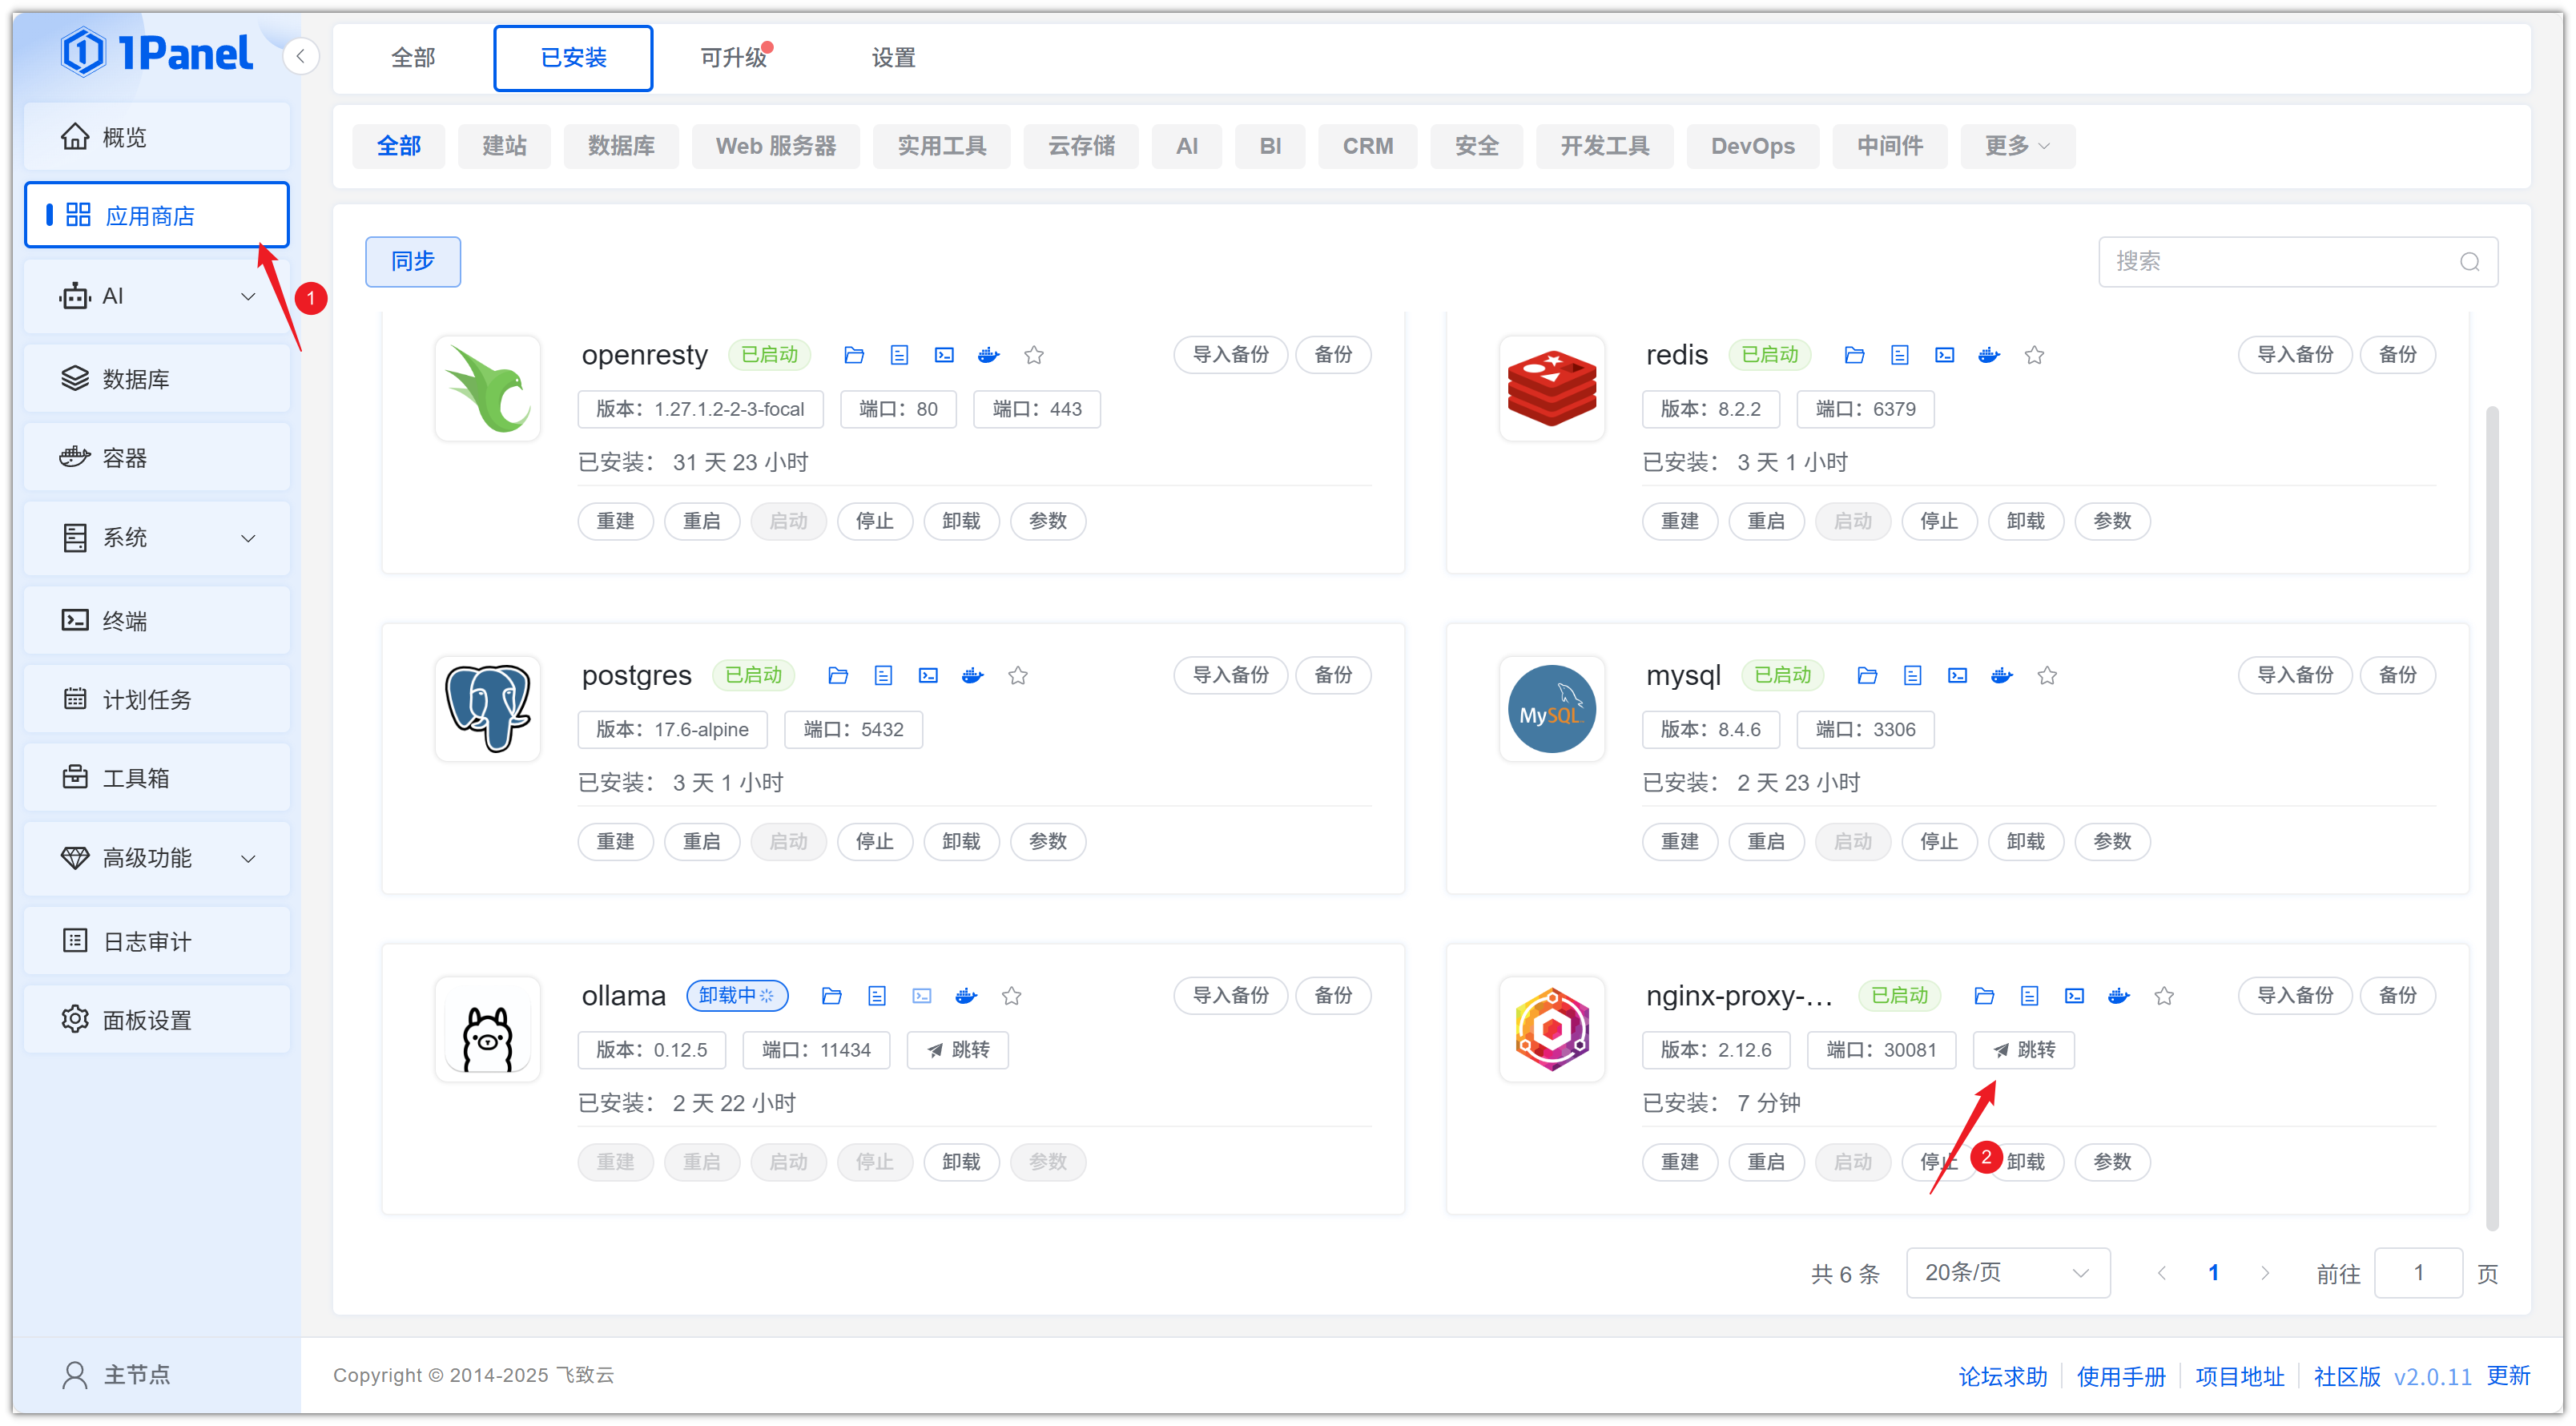Open openresty folder directory icon
This screenshot has height=1426, width=2576.
pos(853,355)
